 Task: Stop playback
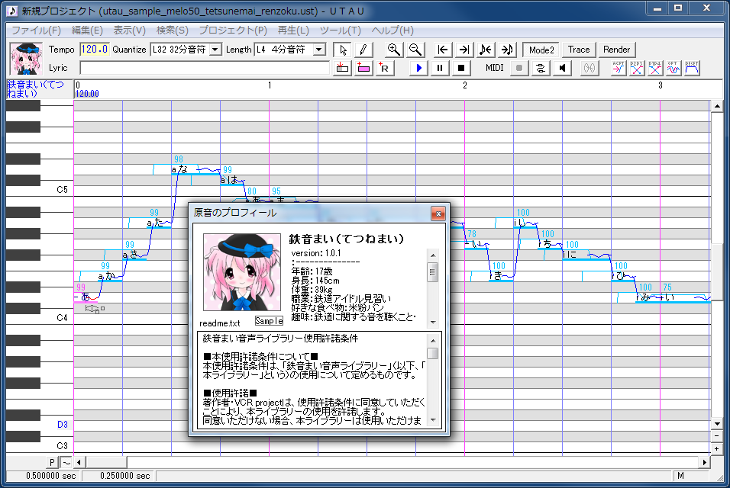[x=461, y=69]
